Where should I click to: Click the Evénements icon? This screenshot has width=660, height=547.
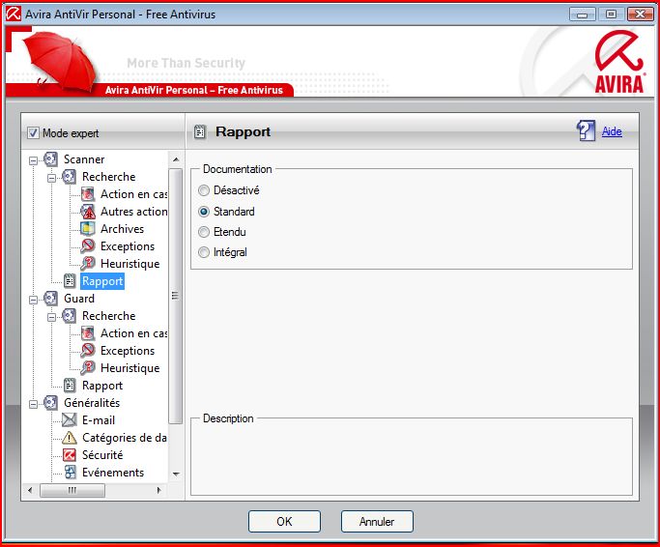tap(70, 473)
